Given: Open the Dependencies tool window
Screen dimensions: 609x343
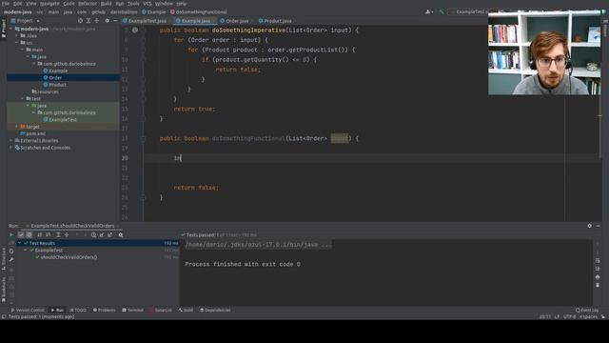Looking at the screenshot, I should 215,311.
